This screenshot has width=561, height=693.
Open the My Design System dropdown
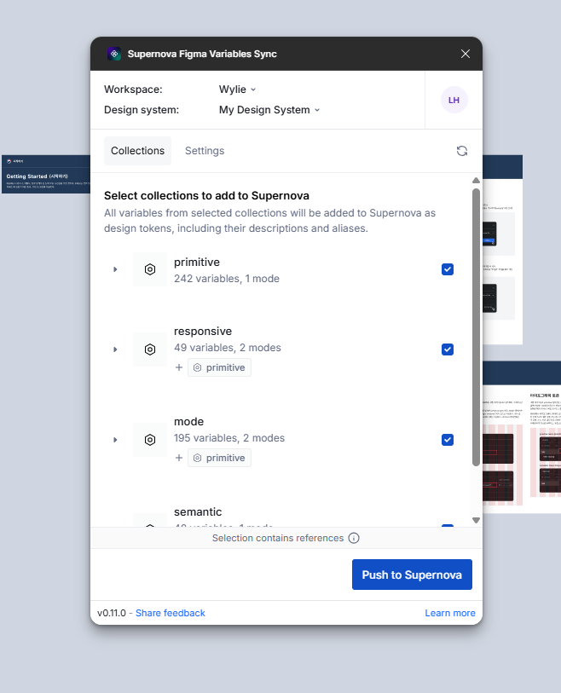[269, 110]
